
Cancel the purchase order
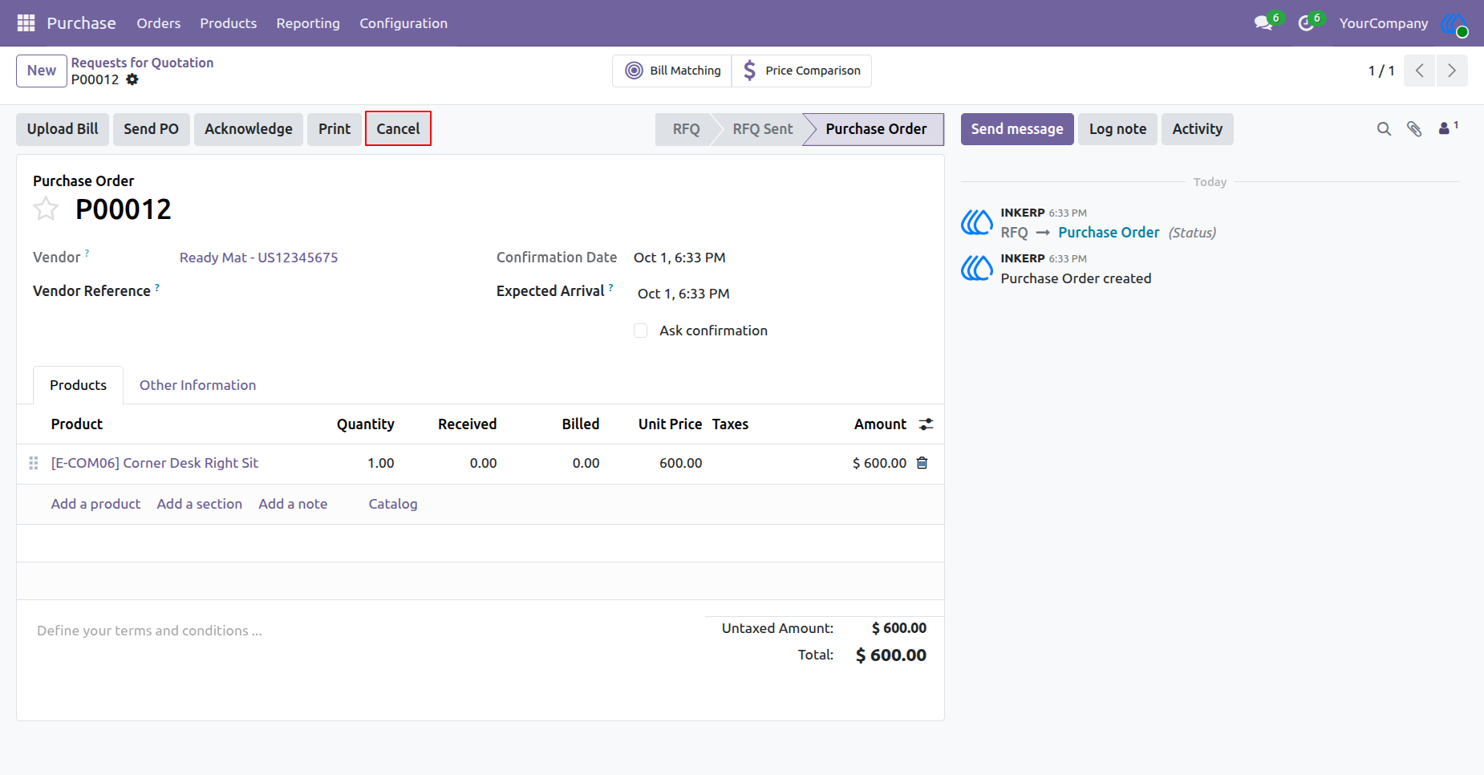398,129
